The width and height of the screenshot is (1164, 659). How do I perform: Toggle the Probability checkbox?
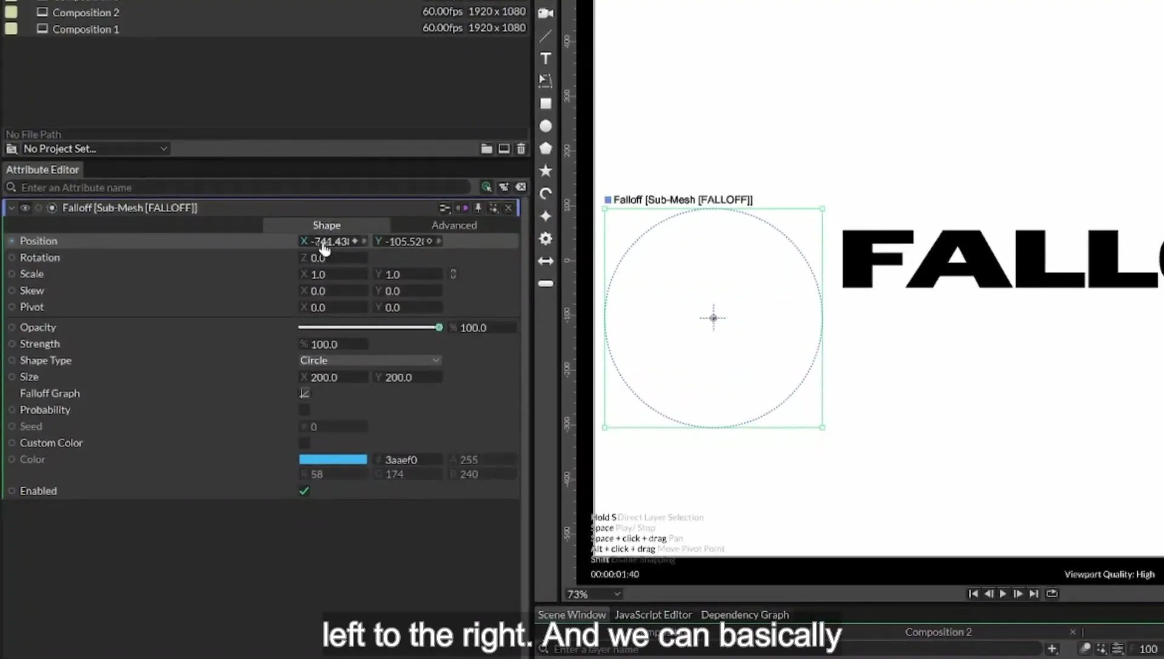click(x=304, y=410)
